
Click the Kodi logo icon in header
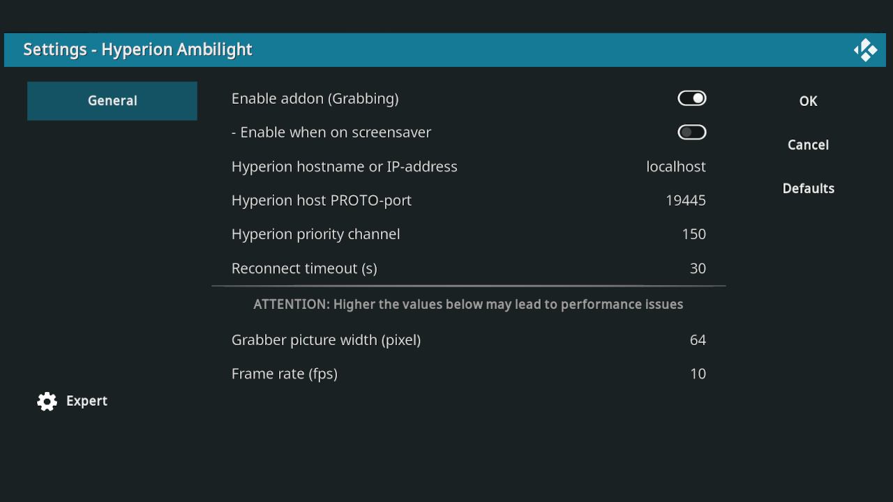point(866,50)
